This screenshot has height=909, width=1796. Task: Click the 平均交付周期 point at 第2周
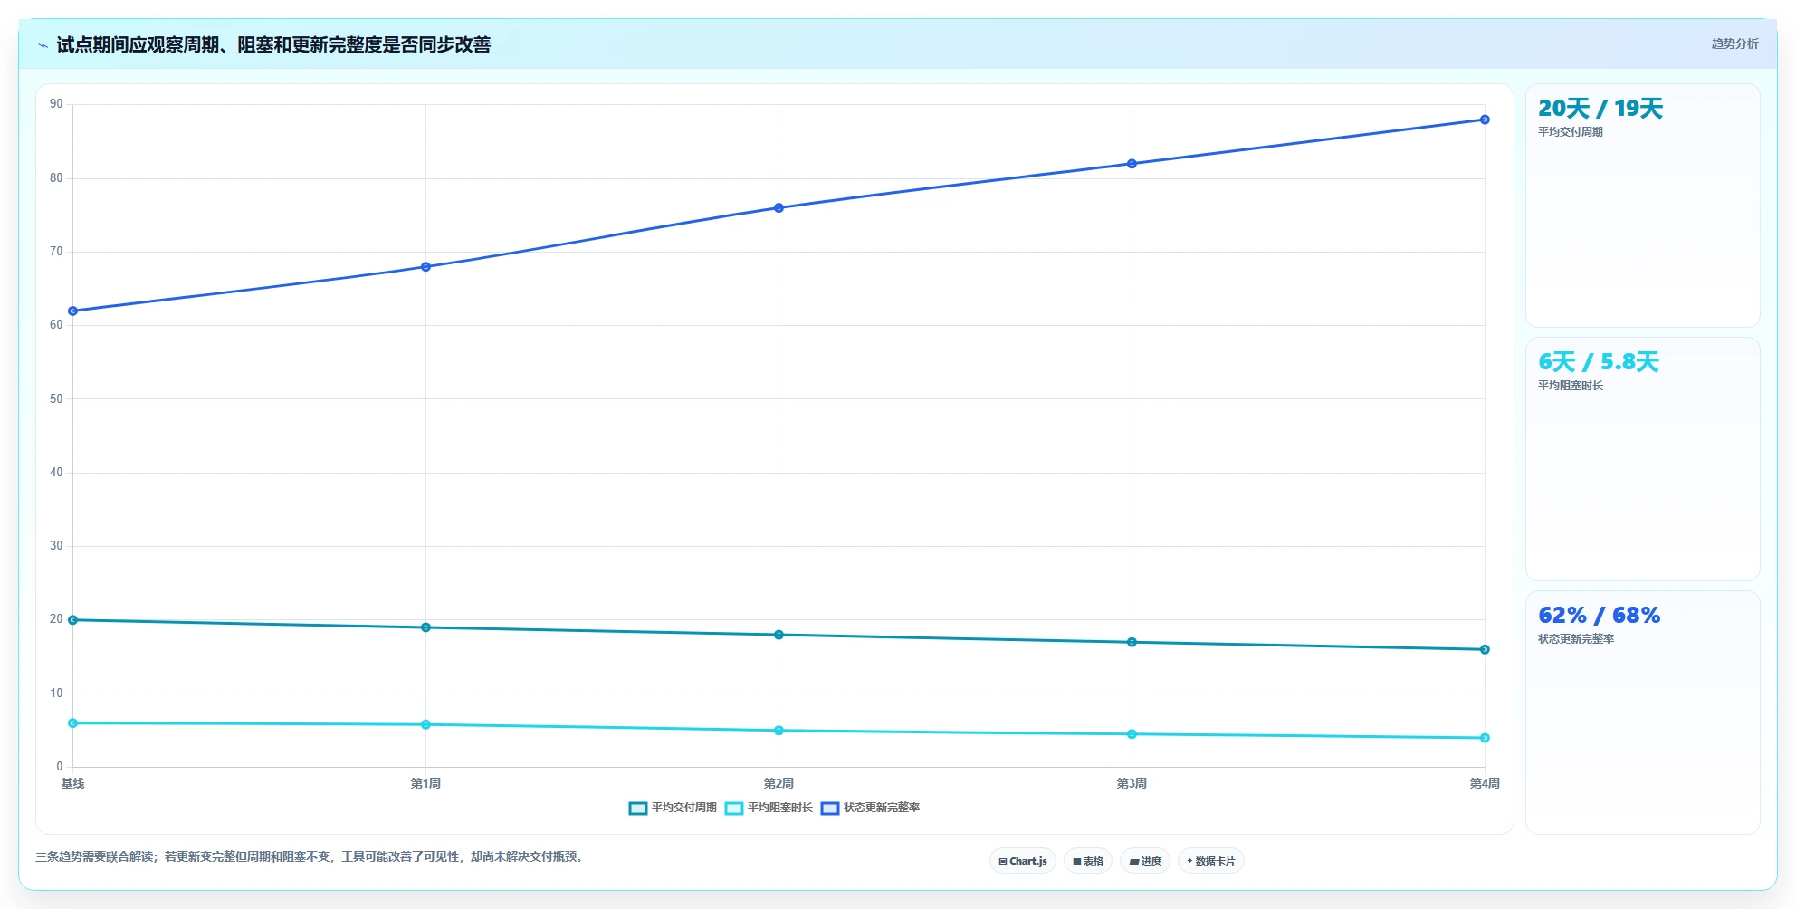[x=779, y=635]
